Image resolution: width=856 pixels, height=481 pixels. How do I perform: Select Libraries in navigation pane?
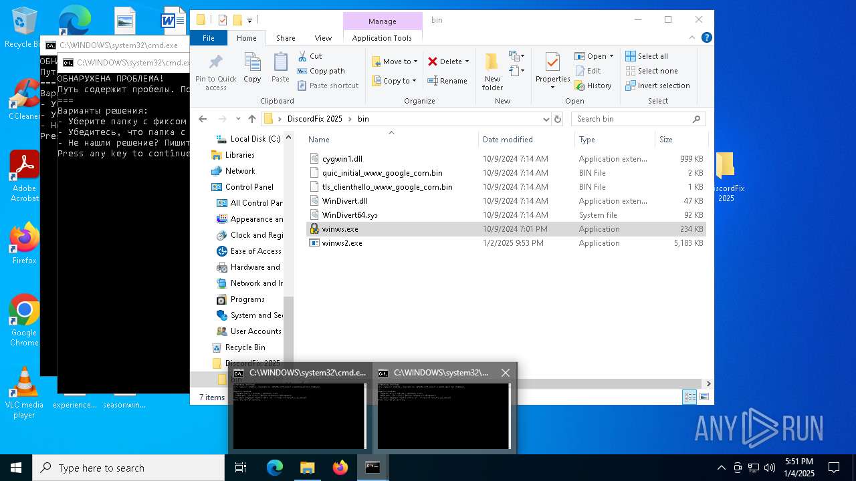coord(239,155)
